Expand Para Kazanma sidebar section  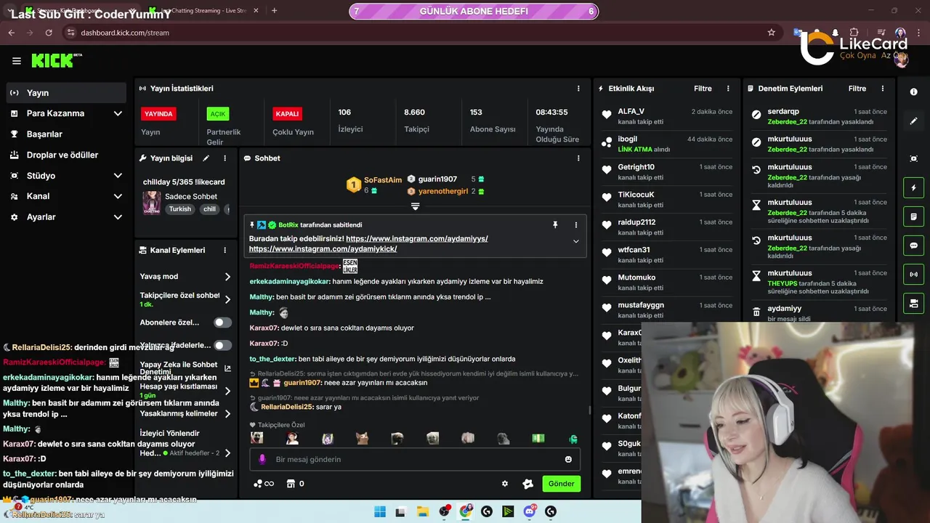click(x=118, y=113)
